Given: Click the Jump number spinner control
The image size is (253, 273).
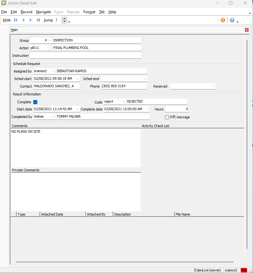Looking at the screenshot, I should click(64, 20).
